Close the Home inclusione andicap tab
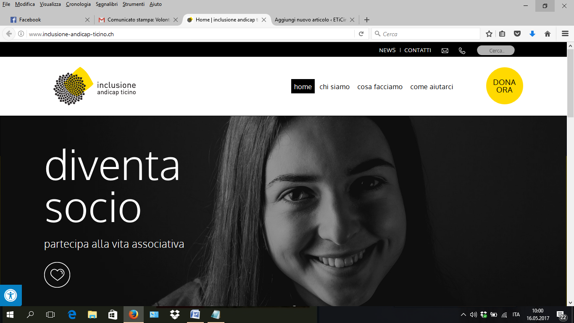The width and height of the screenshot is (574, 323). point(264,20)
